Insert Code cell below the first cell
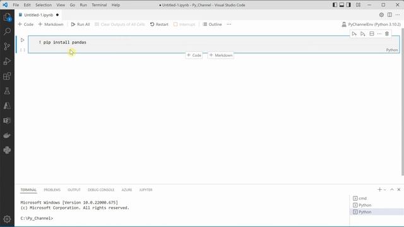The width and height of the screenshot is (404, 227). pyautogui.click(x=194, y=55)
